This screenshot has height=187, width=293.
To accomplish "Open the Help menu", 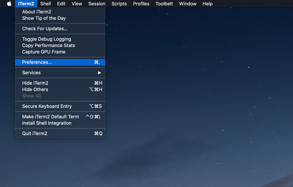I will click(207, 4).
